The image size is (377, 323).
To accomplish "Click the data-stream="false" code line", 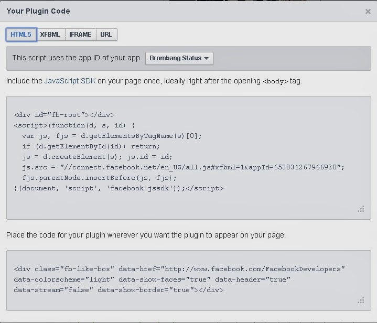I will (119, 290).
